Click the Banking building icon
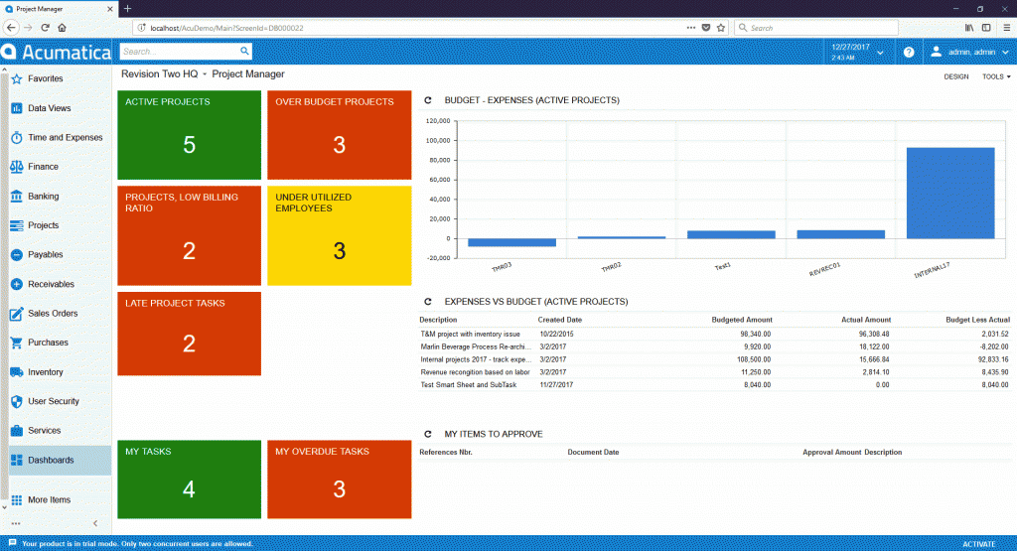 coord(17,197)
